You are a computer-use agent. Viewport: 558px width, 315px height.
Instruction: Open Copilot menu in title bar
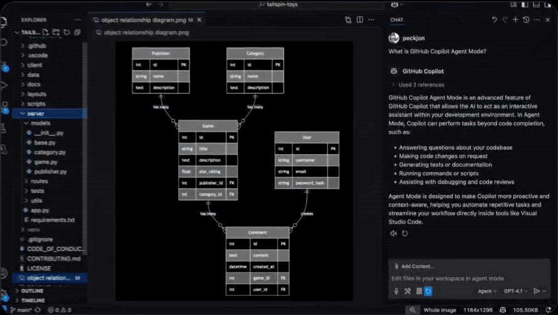click(396, 4)
